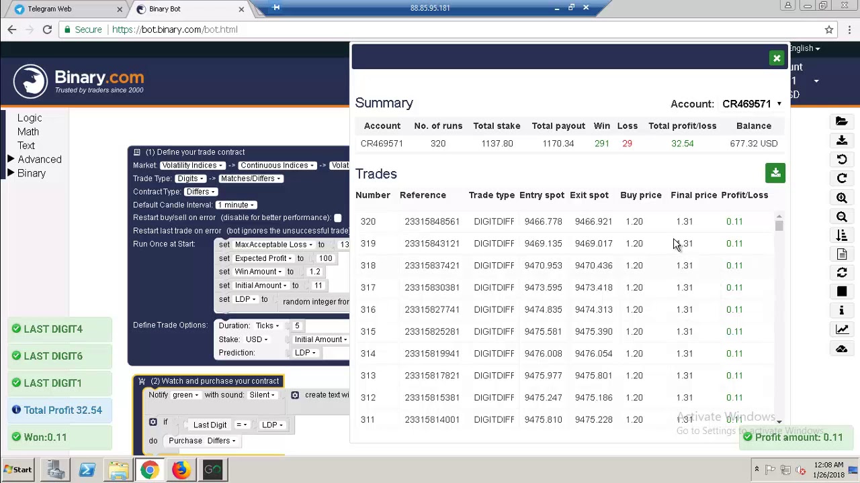The width and height of the screenshot is (860, 483).
Task: Close the summary panel with green X
Action: pos(777,58)
